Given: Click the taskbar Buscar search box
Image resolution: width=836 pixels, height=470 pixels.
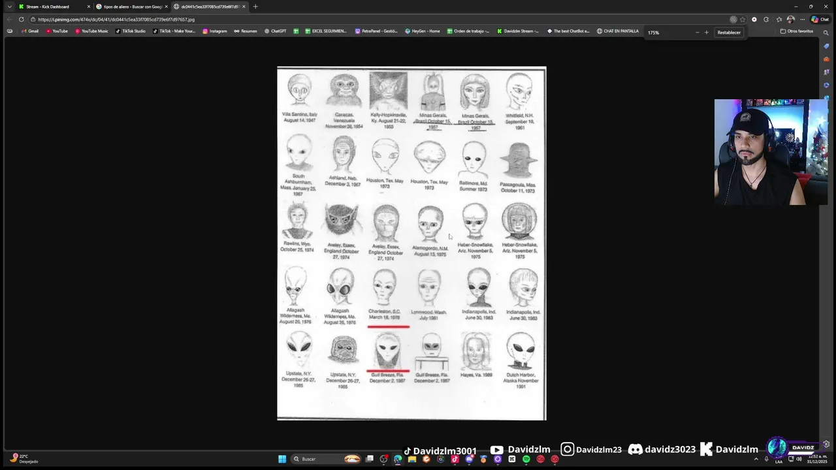Looking at the screenshot, I should point(326,459).
